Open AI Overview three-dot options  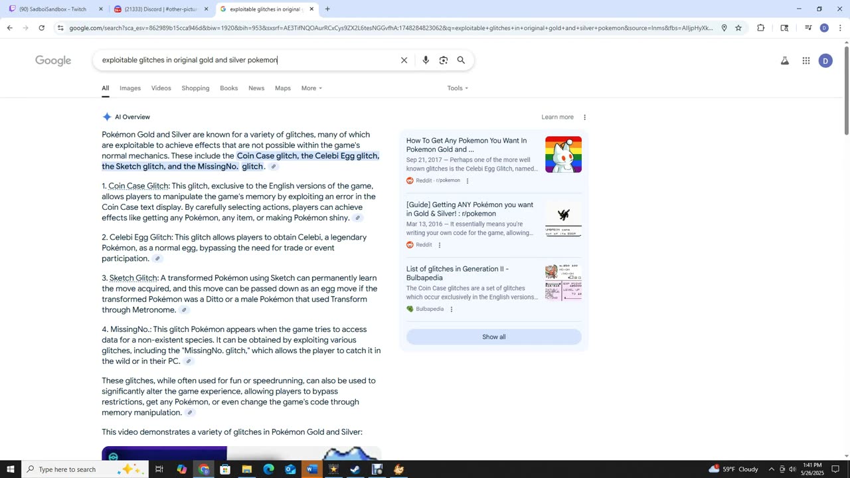click(584, 118)
